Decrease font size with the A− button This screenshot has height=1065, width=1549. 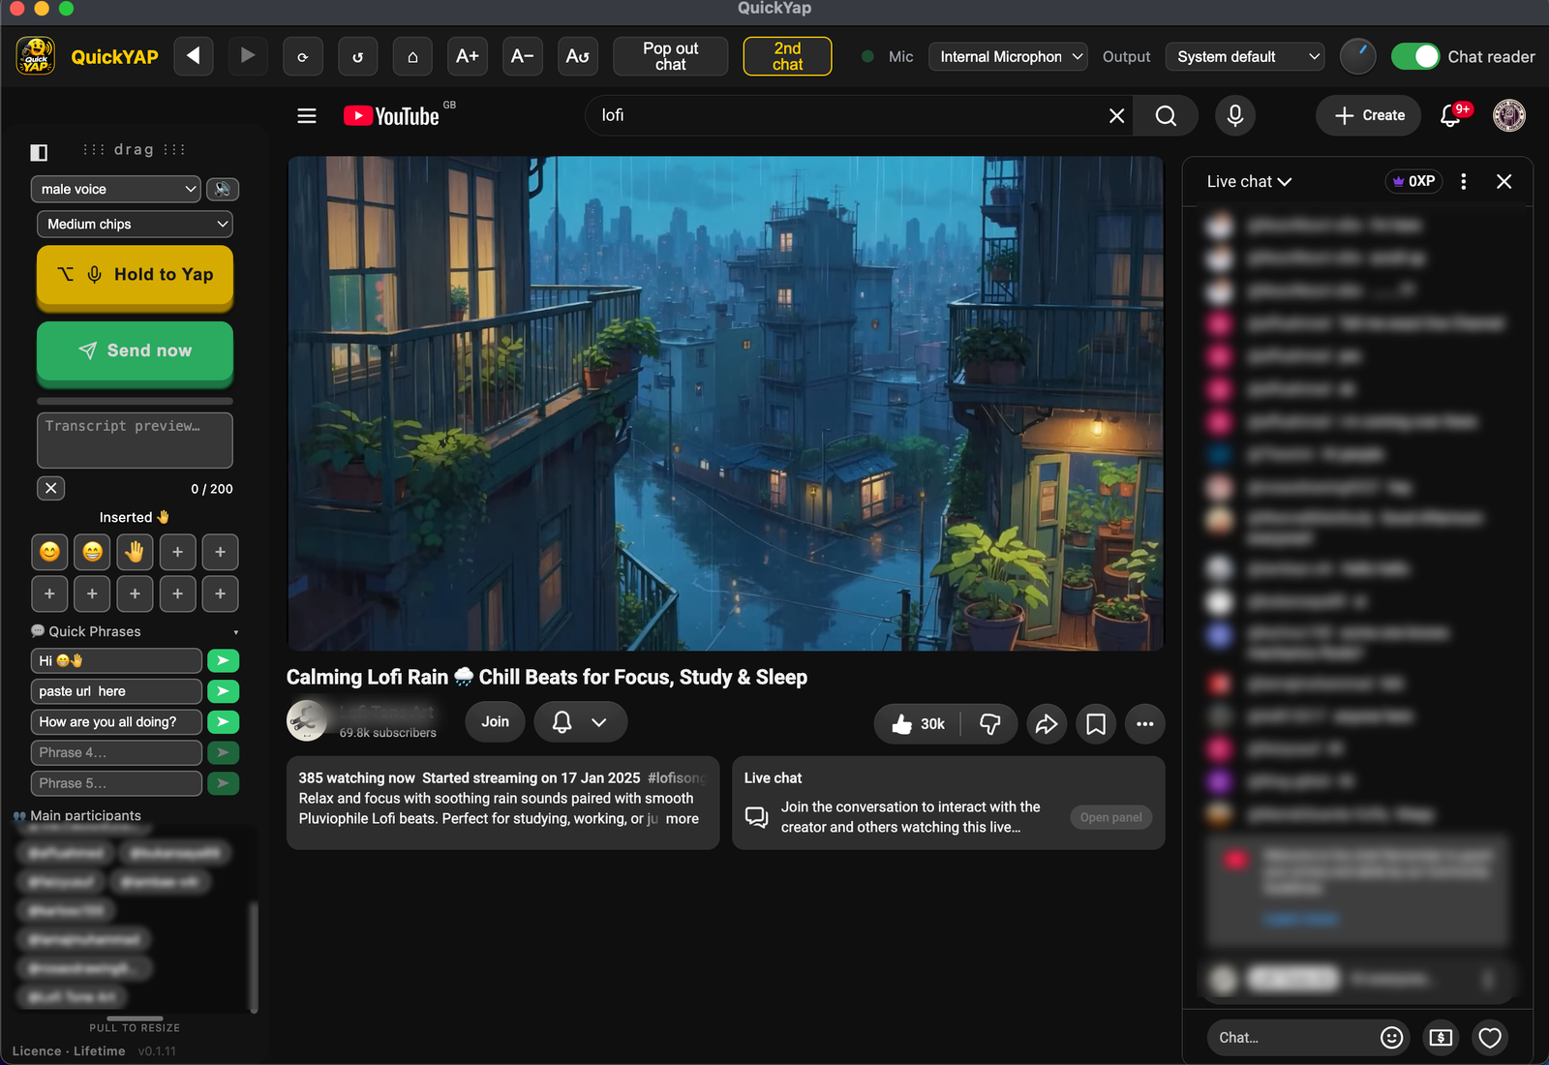click(523, 56)
